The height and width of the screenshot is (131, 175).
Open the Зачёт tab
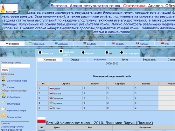(x=125, y=60)
